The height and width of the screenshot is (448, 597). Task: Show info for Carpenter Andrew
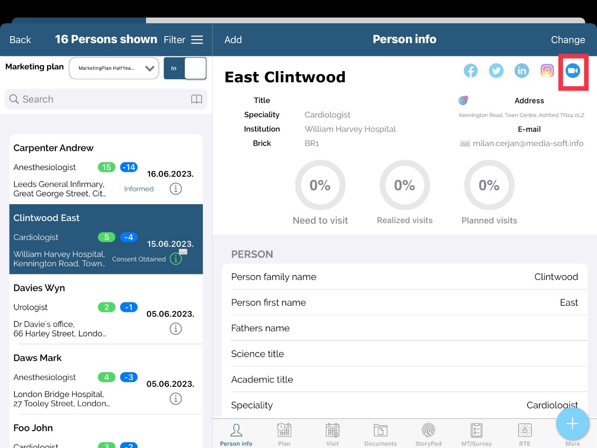click(176, 189)
